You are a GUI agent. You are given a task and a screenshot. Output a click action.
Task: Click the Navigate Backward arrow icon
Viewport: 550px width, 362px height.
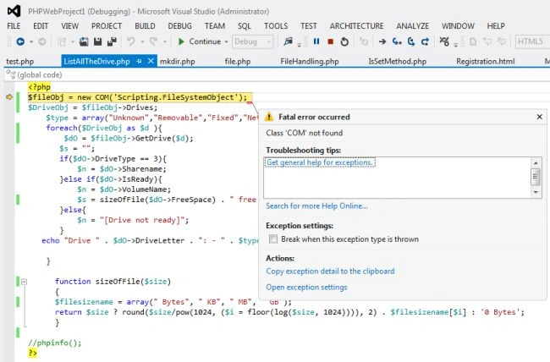20,41
